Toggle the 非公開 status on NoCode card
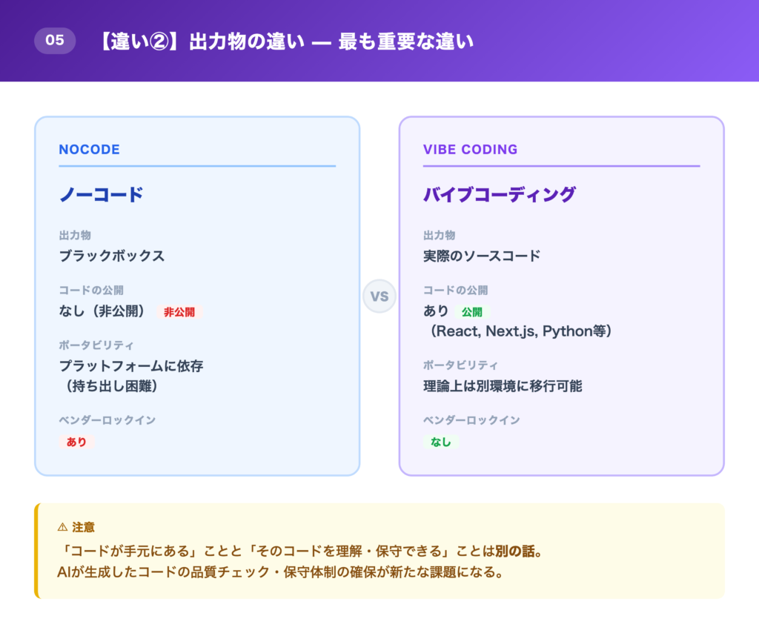Screen dimensions: 759x633 (x=180, y=311)
